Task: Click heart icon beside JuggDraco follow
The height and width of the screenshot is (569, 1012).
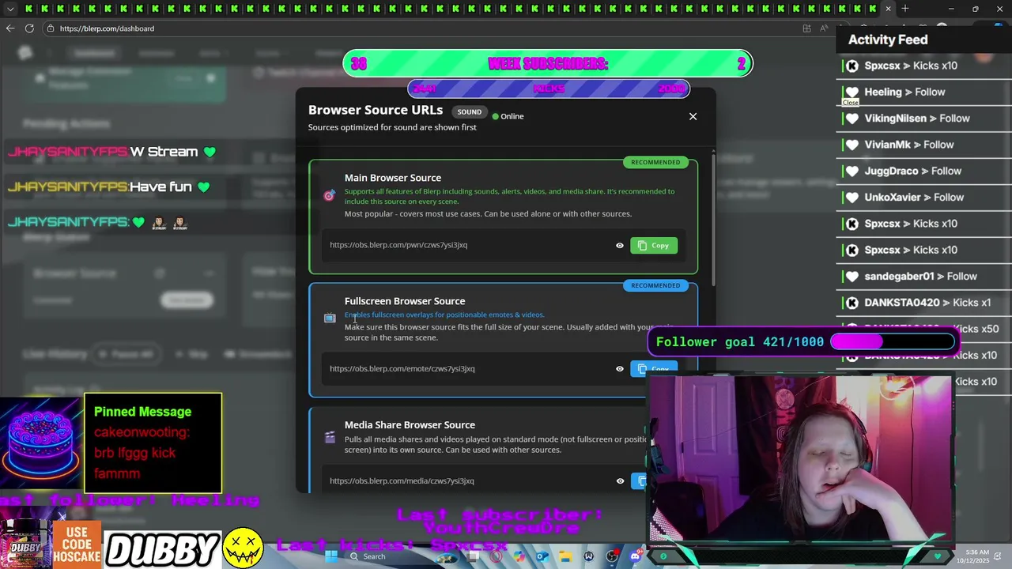Action: tap(852, 171)
